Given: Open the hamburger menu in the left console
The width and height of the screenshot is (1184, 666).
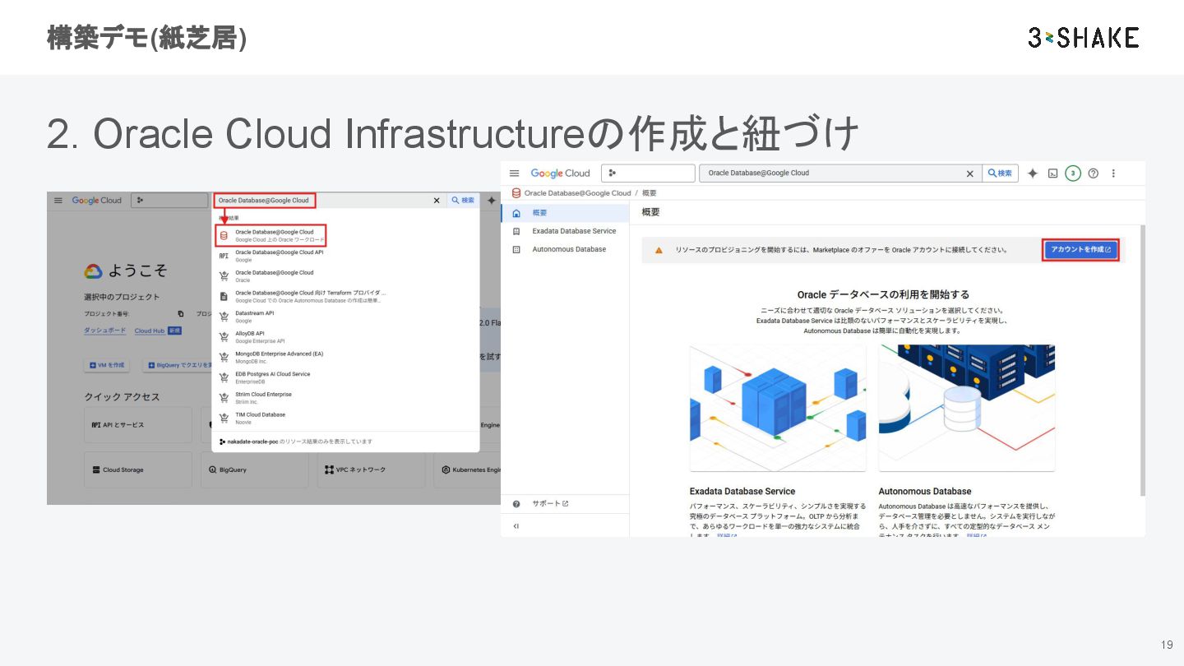Looking at the screenshot, I should point(58,200).
